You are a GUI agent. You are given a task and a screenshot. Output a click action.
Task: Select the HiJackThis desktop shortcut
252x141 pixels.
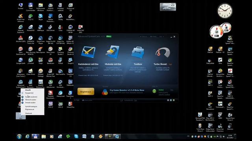[x=70, y=105]
